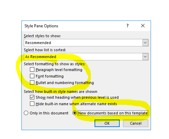
Task: Expand the arrow beside As Recommended field
Action: [x=145, y=57]
